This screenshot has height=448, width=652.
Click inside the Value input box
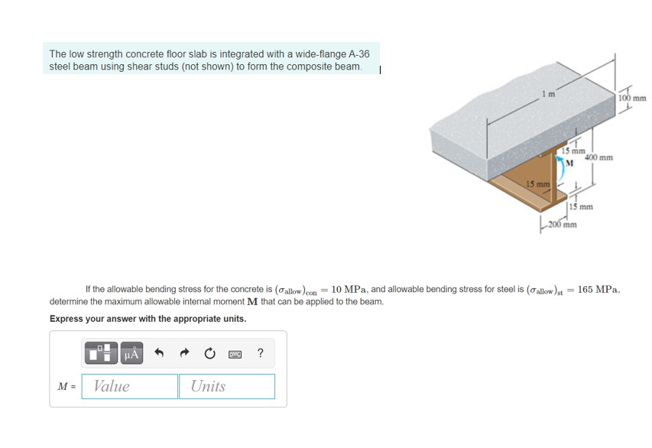128,386
